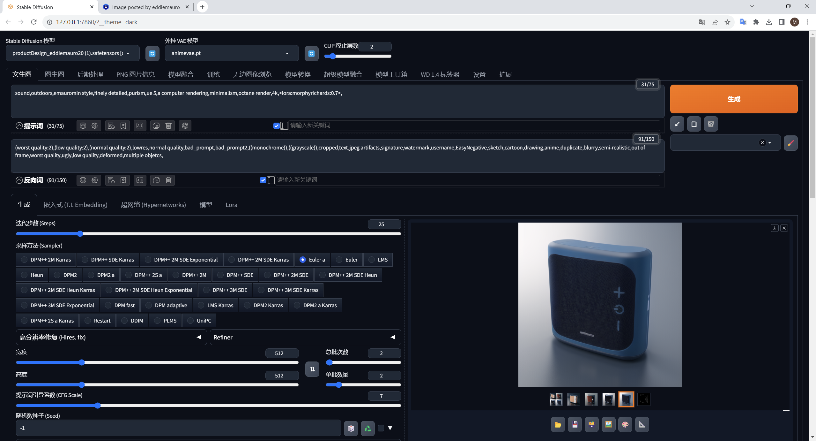Viewport: 816px width, 441px height.
Task: Pick the Restart sampler option
Action: click(98, 321)
